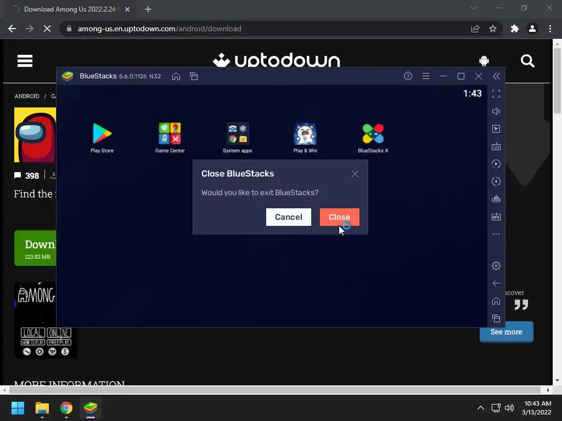
Task: Launch Game Center app
Action: pos(170,138)
